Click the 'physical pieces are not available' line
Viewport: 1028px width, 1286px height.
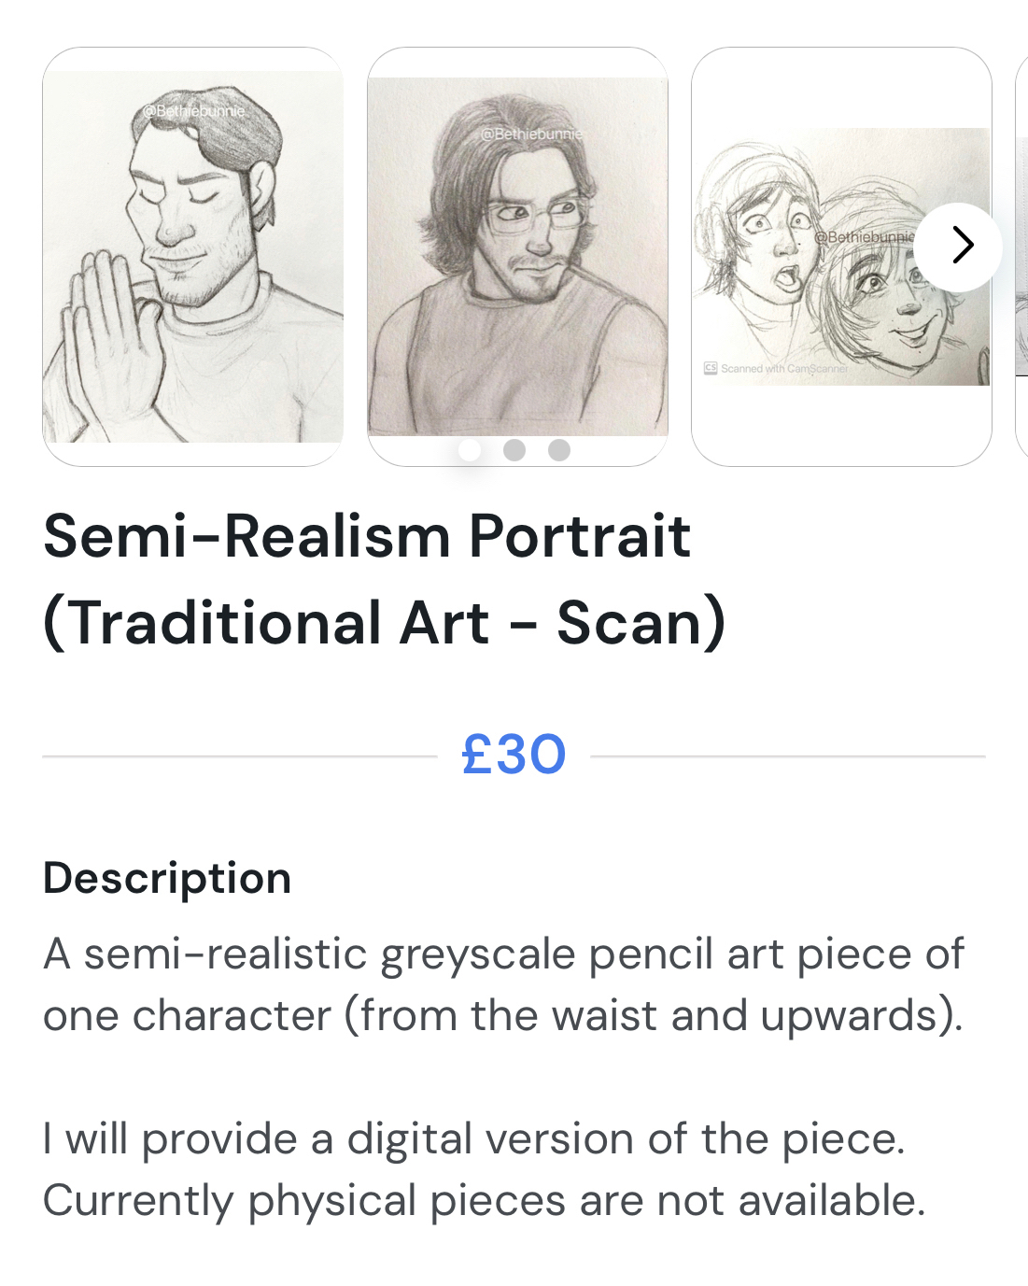(x=484, y=1201)
